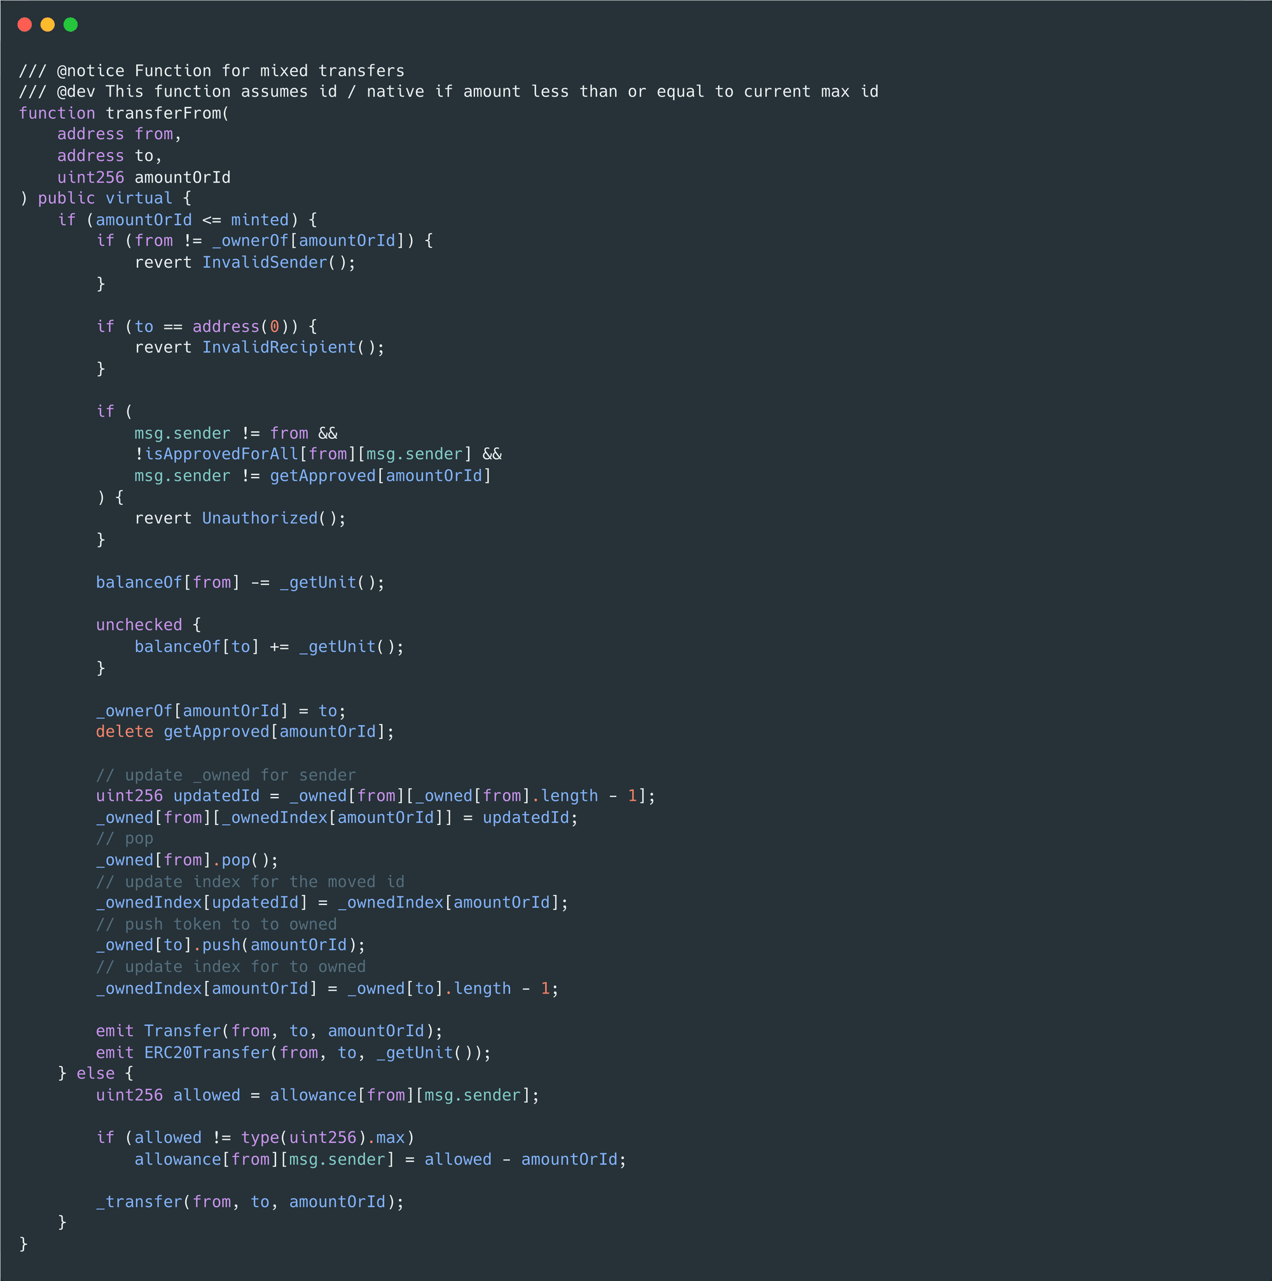Image resolution: width=1272 pixels, height=1281 pixels.
Task: Click the '// update _owned for sender' comment
Action: click(226, 775)
